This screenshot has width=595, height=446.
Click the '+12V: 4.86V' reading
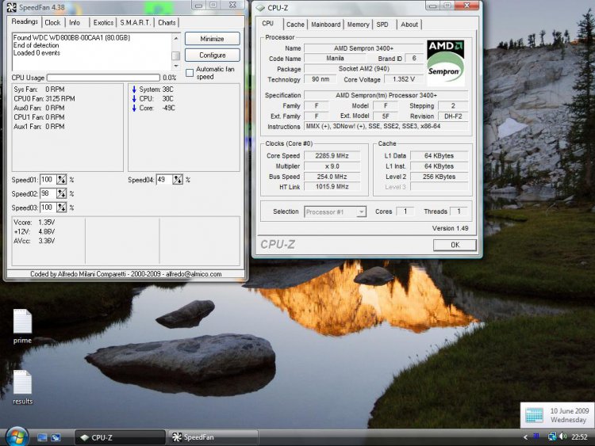(x=34, y=231)
